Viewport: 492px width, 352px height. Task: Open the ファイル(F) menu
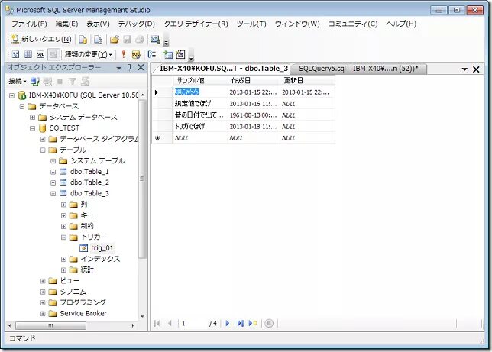[29, 24]
